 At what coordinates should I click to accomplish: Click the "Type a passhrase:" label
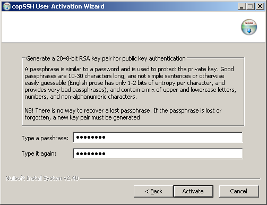[x=45, y=138]
